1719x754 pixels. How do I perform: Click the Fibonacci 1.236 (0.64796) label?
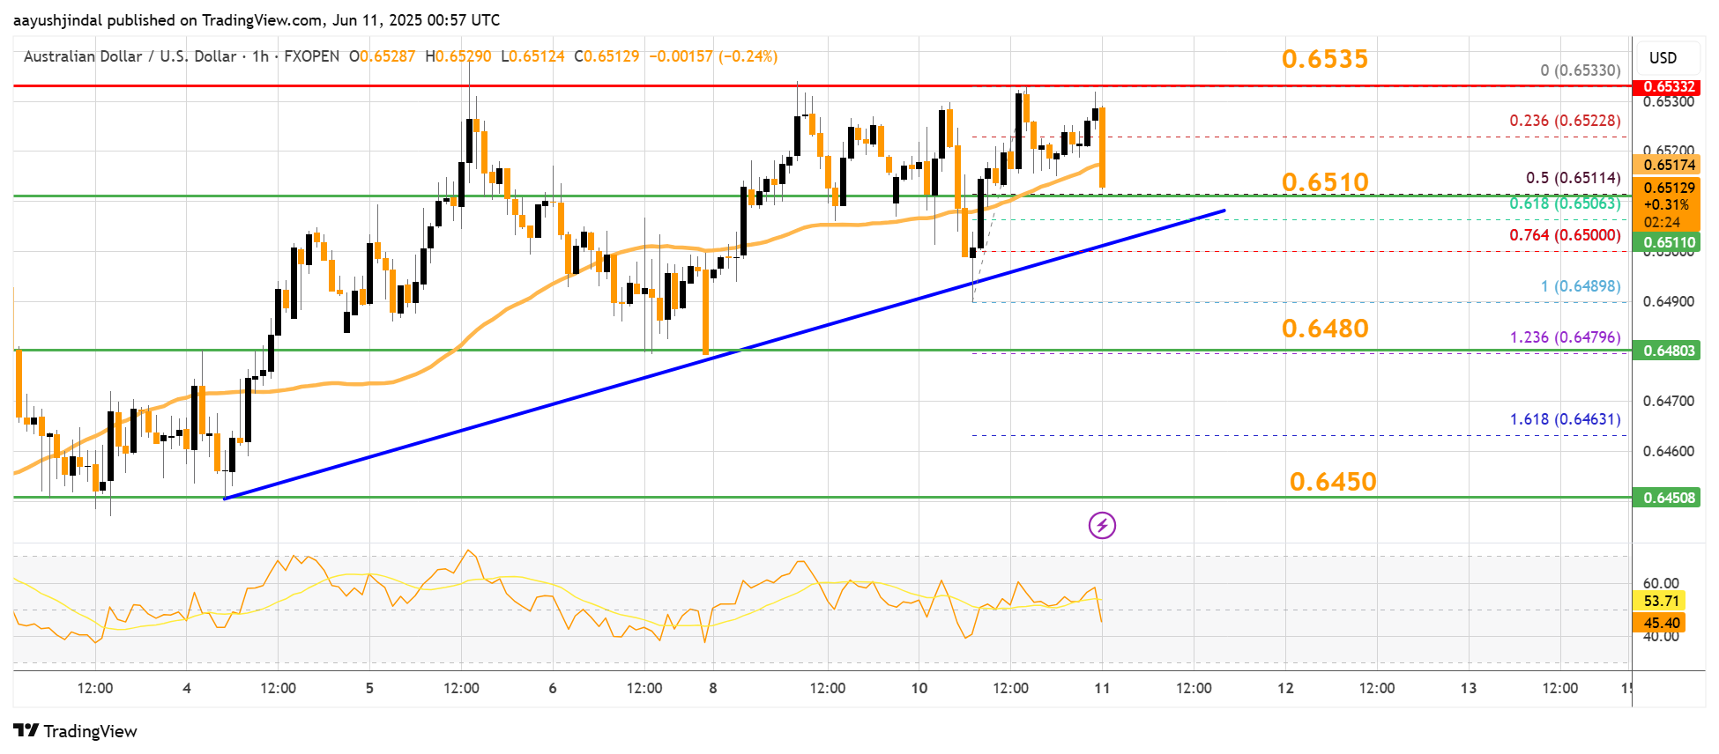(x=1565, y=337)
